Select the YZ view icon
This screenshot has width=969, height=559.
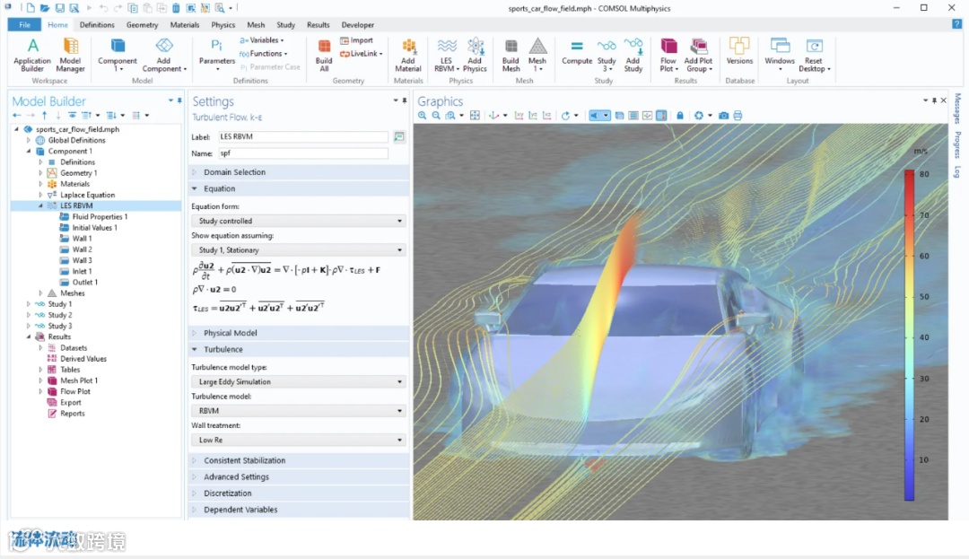[x=533, y=116]
